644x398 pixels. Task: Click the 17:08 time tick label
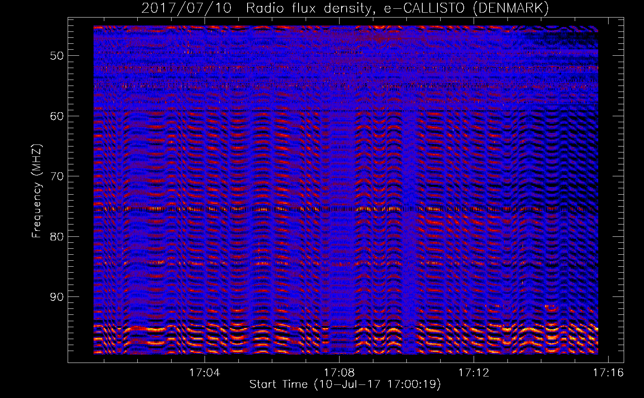(x=339, y=373)
